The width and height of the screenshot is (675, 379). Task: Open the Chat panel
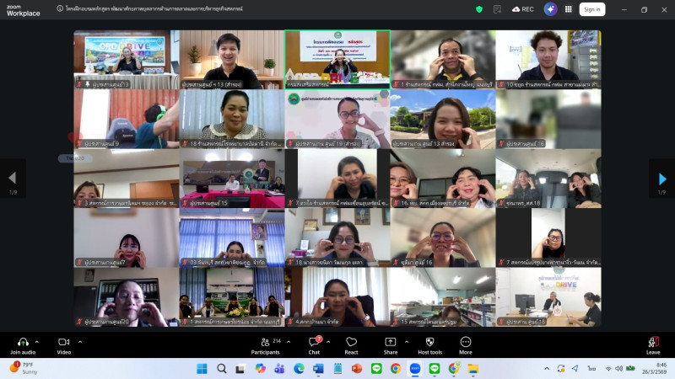[313, 342]
